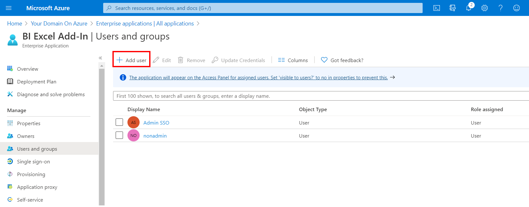Image resolution: width=529 pixels, height=207 pixels.
Task: Open the Admin SSO user link
Action: click(156, 123)
